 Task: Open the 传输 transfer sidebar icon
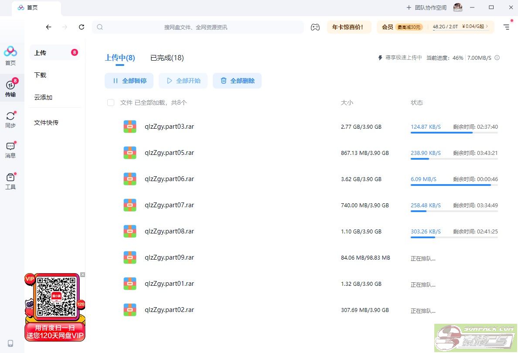[10, 89]
